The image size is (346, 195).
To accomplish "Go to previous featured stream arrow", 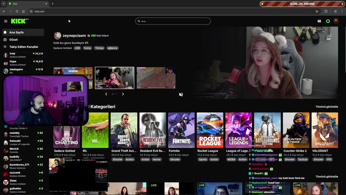I will [106, 94].
